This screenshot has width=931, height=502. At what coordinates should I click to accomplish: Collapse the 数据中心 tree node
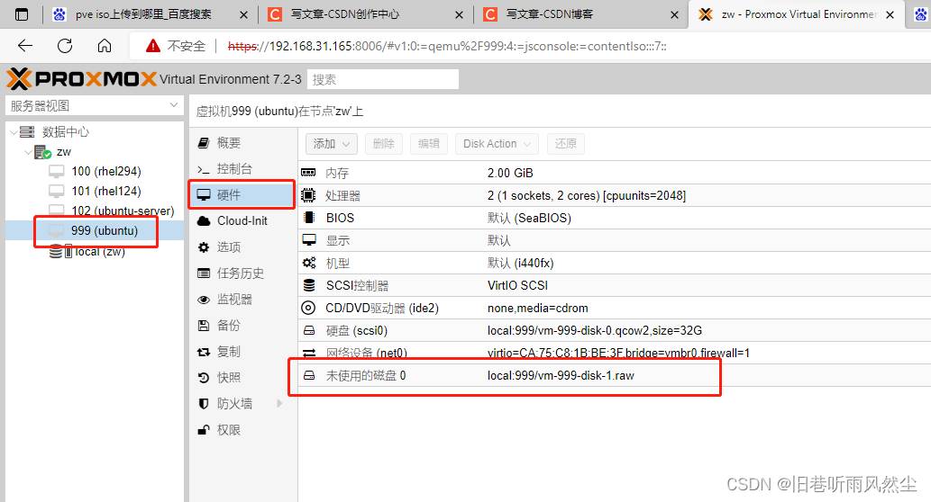[12, 131]
